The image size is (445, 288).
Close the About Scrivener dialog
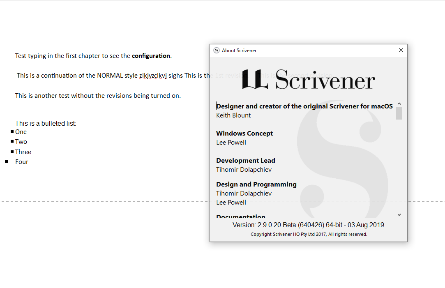401,50
